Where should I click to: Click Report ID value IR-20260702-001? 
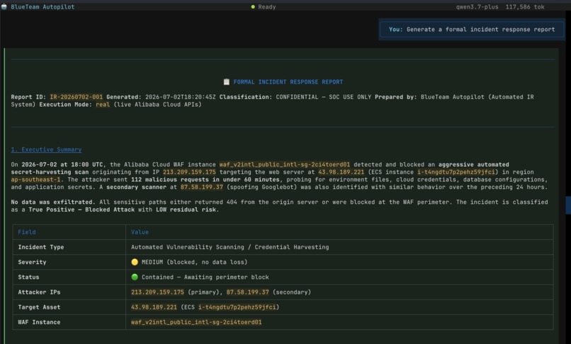click(x=76, y=97)
